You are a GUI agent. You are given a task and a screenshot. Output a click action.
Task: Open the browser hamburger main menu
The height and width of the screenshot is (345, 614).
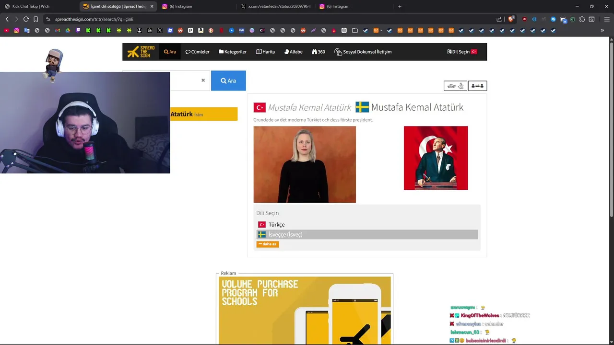point(607,19)
